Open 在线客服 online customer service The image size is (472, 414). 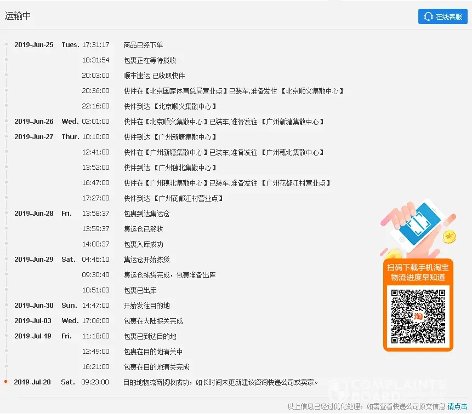443,16
